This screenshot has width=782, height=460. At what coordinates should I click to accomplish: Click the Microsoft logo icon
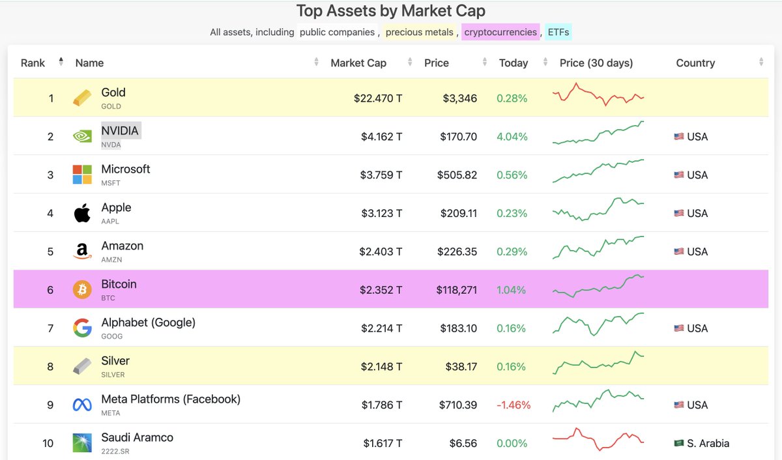coord(82,175)
